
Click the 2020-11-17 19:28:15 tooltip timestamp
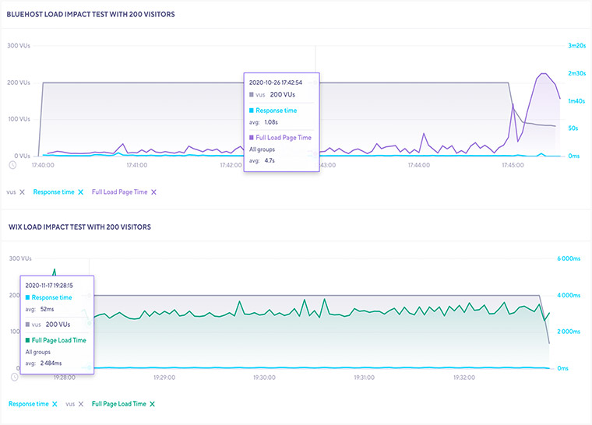click(x=49, y=286)
